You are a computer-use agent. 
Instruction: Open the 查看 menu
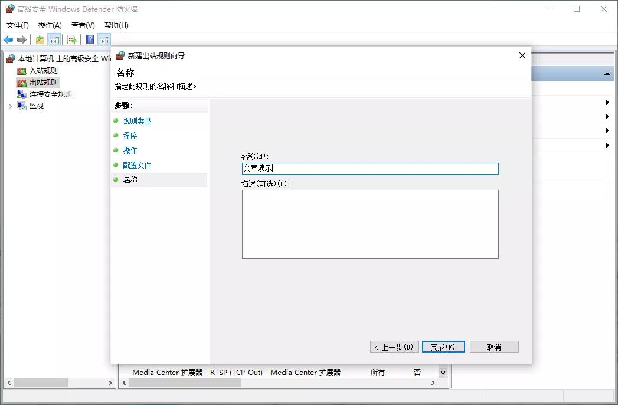[x=82, y=25]
